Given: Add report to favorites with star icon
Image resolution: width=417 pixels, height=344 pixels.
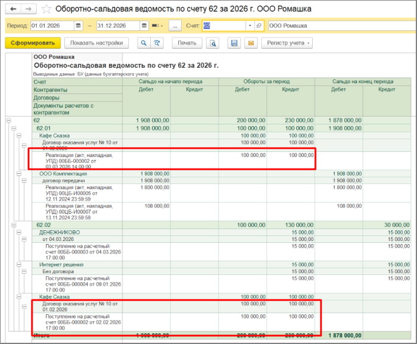Looking at the screenshot, I should tap(46, 10).
